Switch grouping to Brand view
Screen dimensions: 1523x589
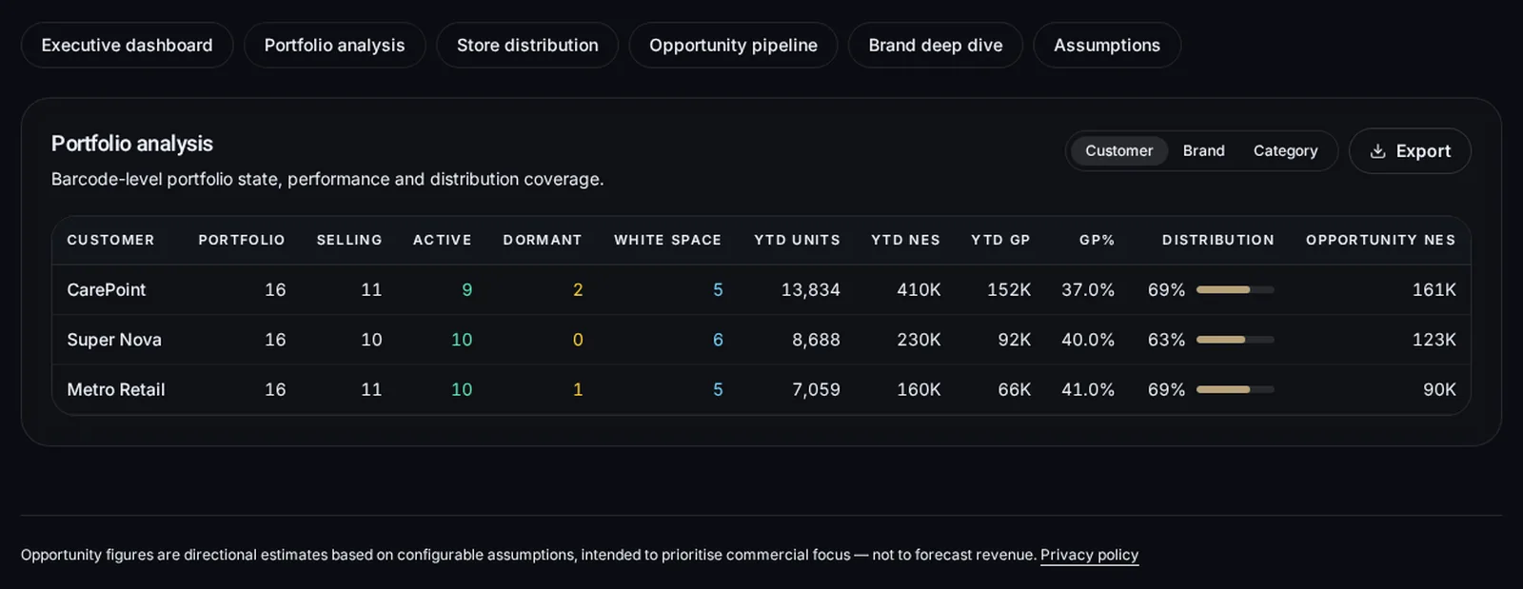tap(1203, 150)
